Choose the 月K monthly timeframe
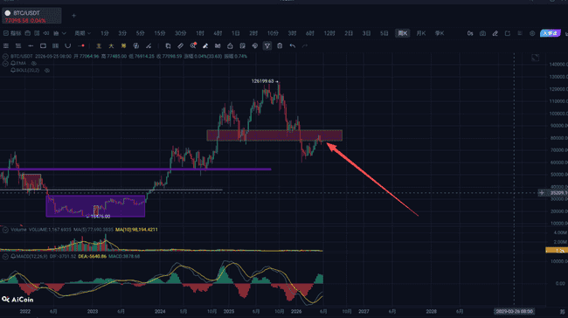The width and height of the screenshot is (568, 318). 421,33
